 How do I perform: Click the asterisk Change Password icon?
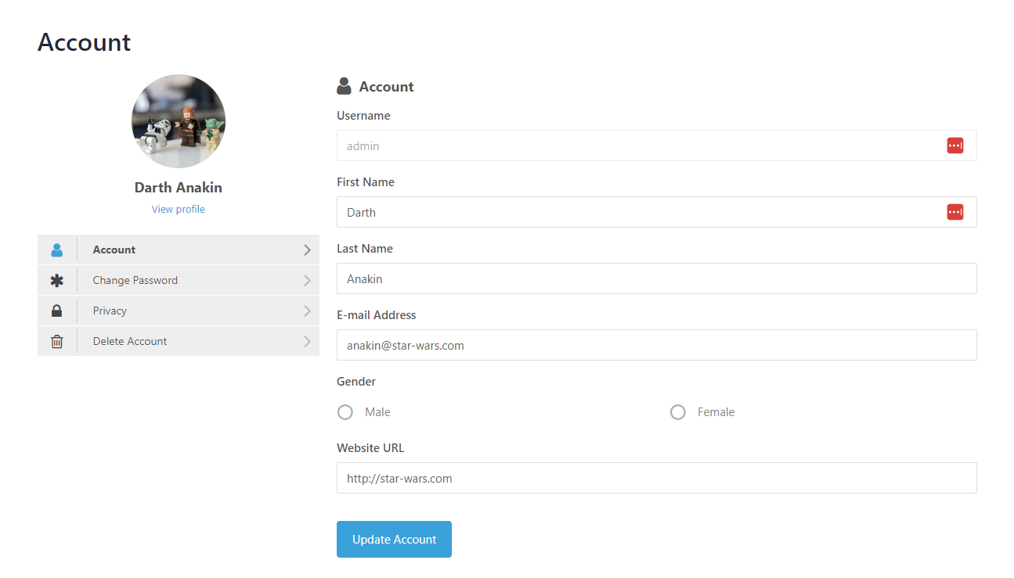tap(56, 281)
